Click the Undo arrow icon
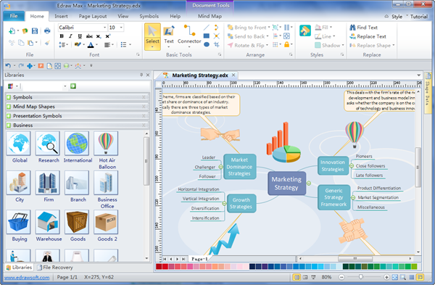 8,66
